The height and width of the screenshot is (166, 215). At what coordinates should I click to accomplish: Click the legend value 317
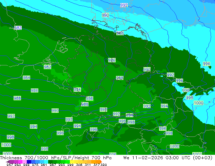[97, 165]
